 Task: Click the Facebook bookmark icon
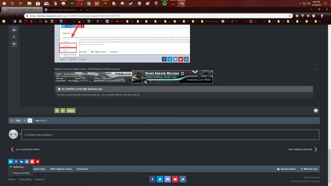pos(15,21)
